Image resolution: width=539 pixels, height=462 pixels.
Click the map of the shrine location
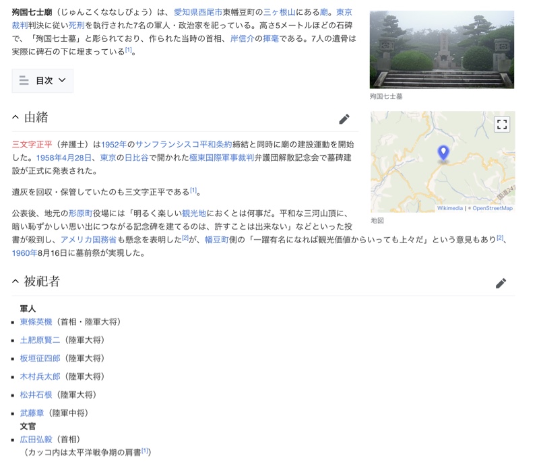pos(443,162)
